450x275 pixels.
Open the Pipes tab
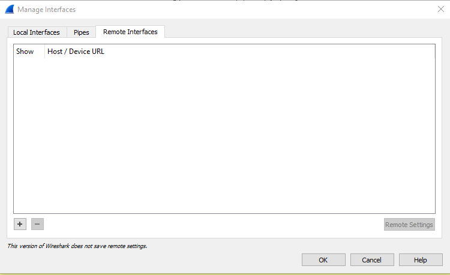click(x=81, y=32)
